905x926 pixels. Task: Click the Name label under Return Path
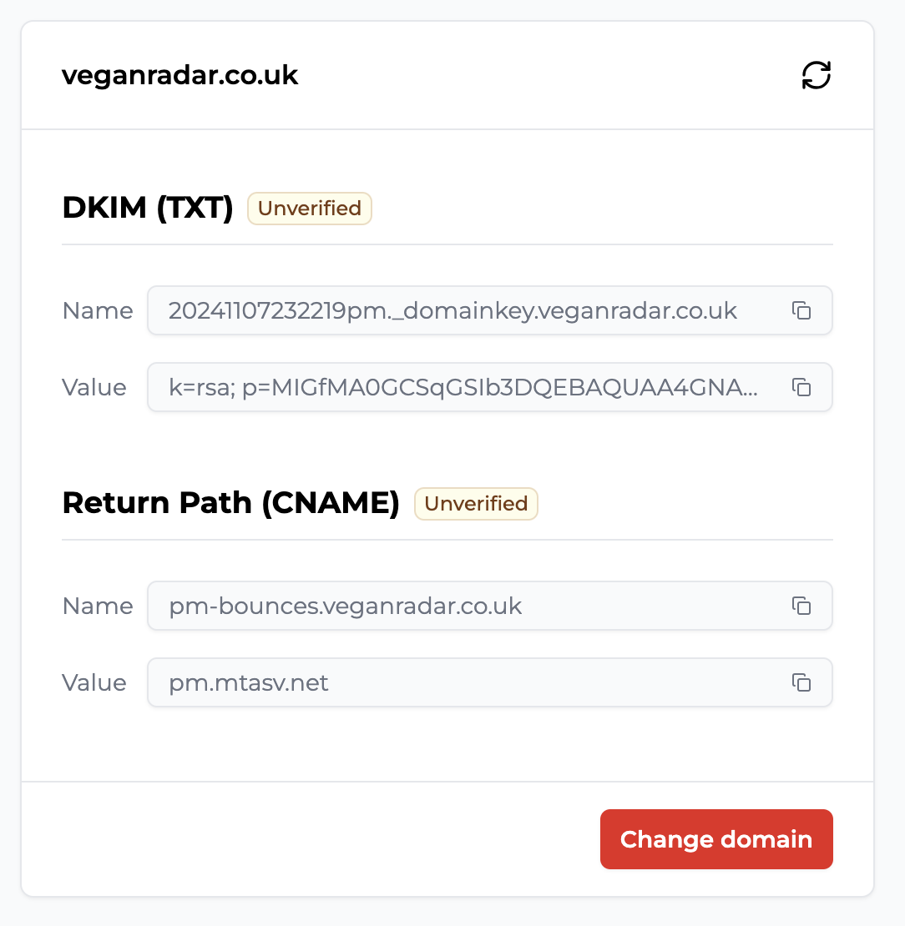[x=98, y=606]
